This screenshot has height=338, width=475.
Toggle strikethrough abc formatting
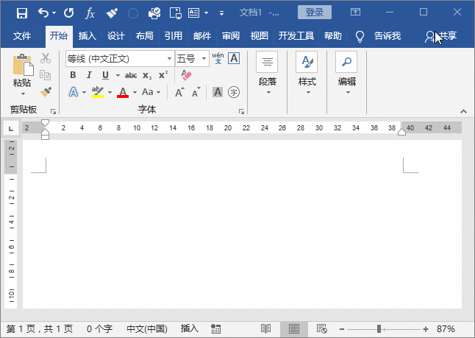click(131, 75)
